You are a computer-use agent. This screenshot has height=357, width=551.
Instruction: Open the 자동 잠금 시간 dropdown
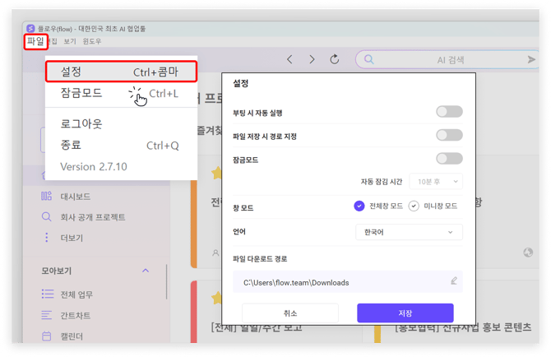[x=434, y=181]
